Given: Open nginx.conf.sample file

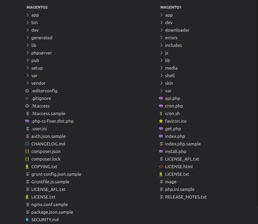Looking at the screenshot, I should [x=50, y=204].
